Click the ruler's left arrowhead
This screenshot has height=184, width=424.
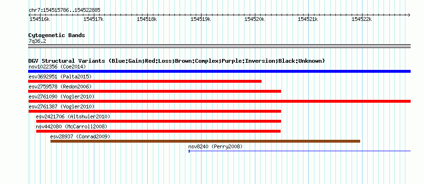click(30, 15)
